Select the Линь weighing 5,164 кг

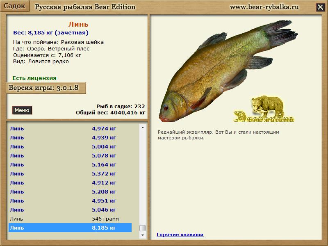coord(70,164)
